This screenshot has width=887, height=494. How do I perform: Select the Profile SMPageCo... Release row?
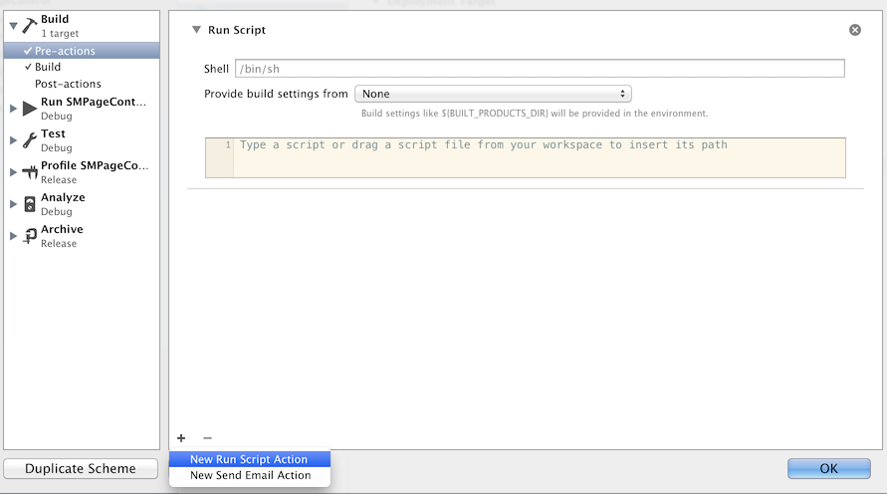click(82, 172)
